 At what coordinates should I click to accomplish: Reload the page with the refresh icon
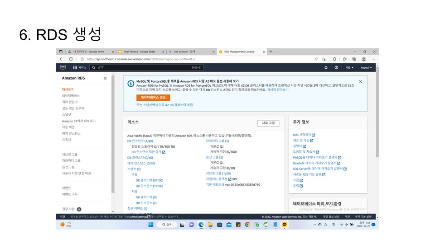(x=71, y=59)
